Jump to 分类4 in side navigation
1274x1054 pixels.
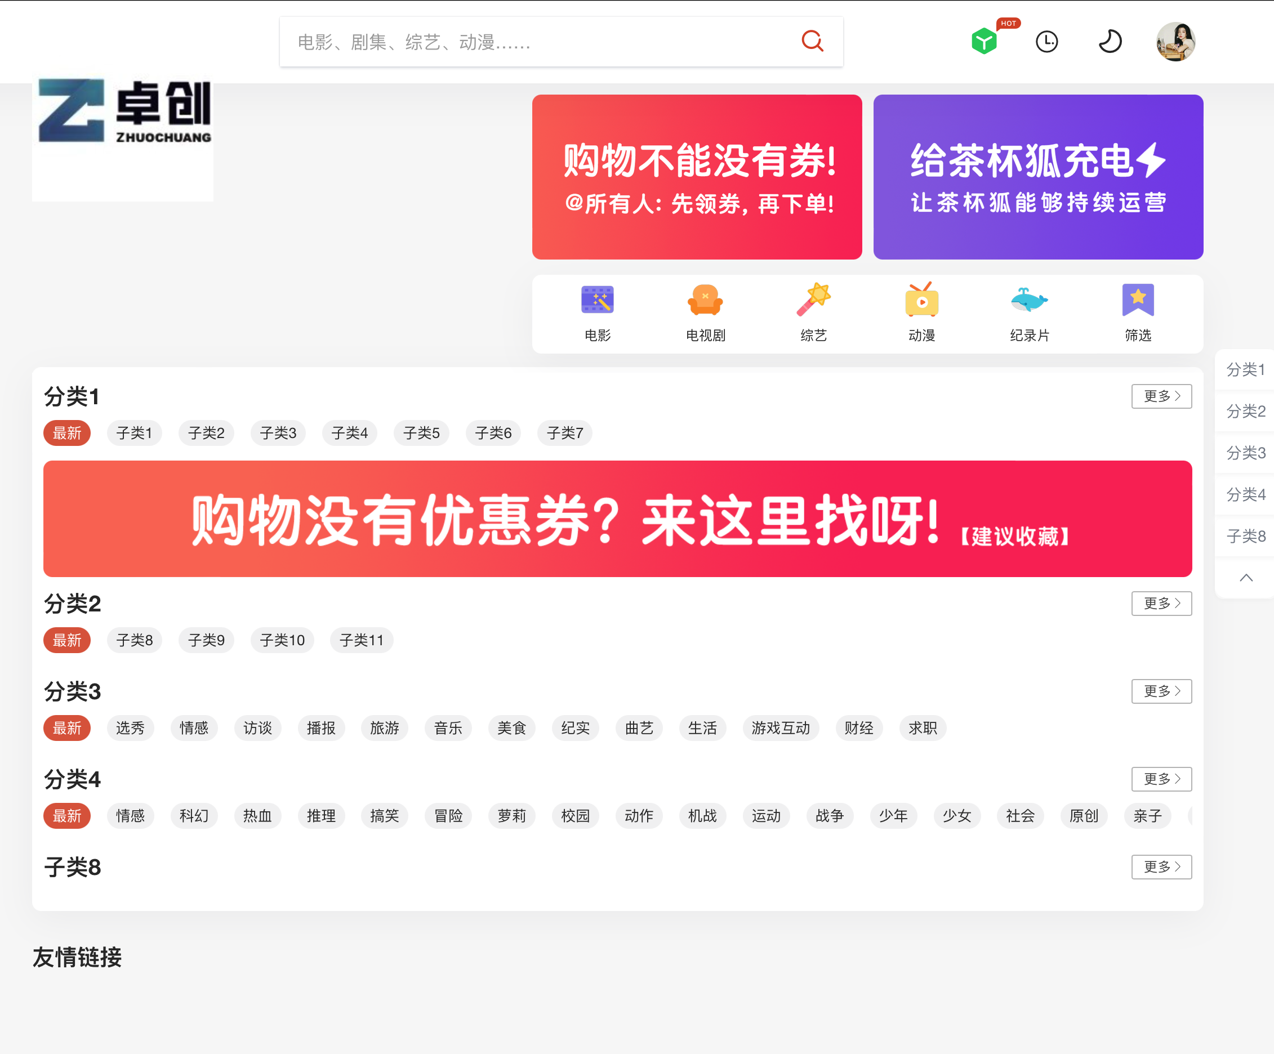pos(1245,495)
